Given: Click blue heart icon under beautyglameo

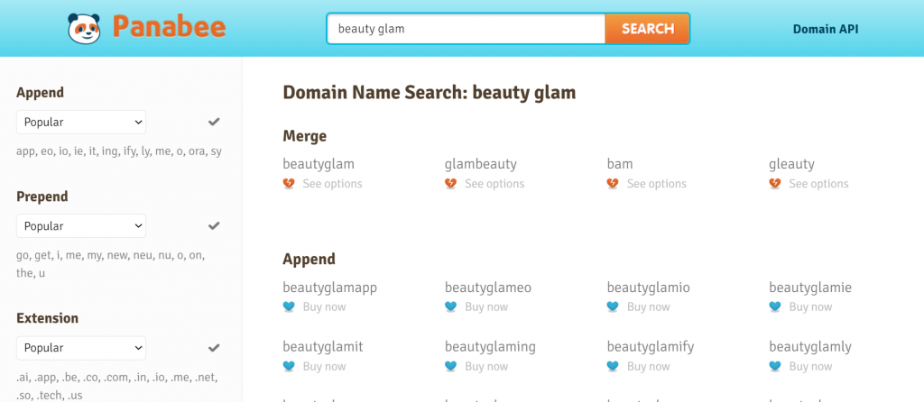Looking at the screenshot, I should pos(451,307).
